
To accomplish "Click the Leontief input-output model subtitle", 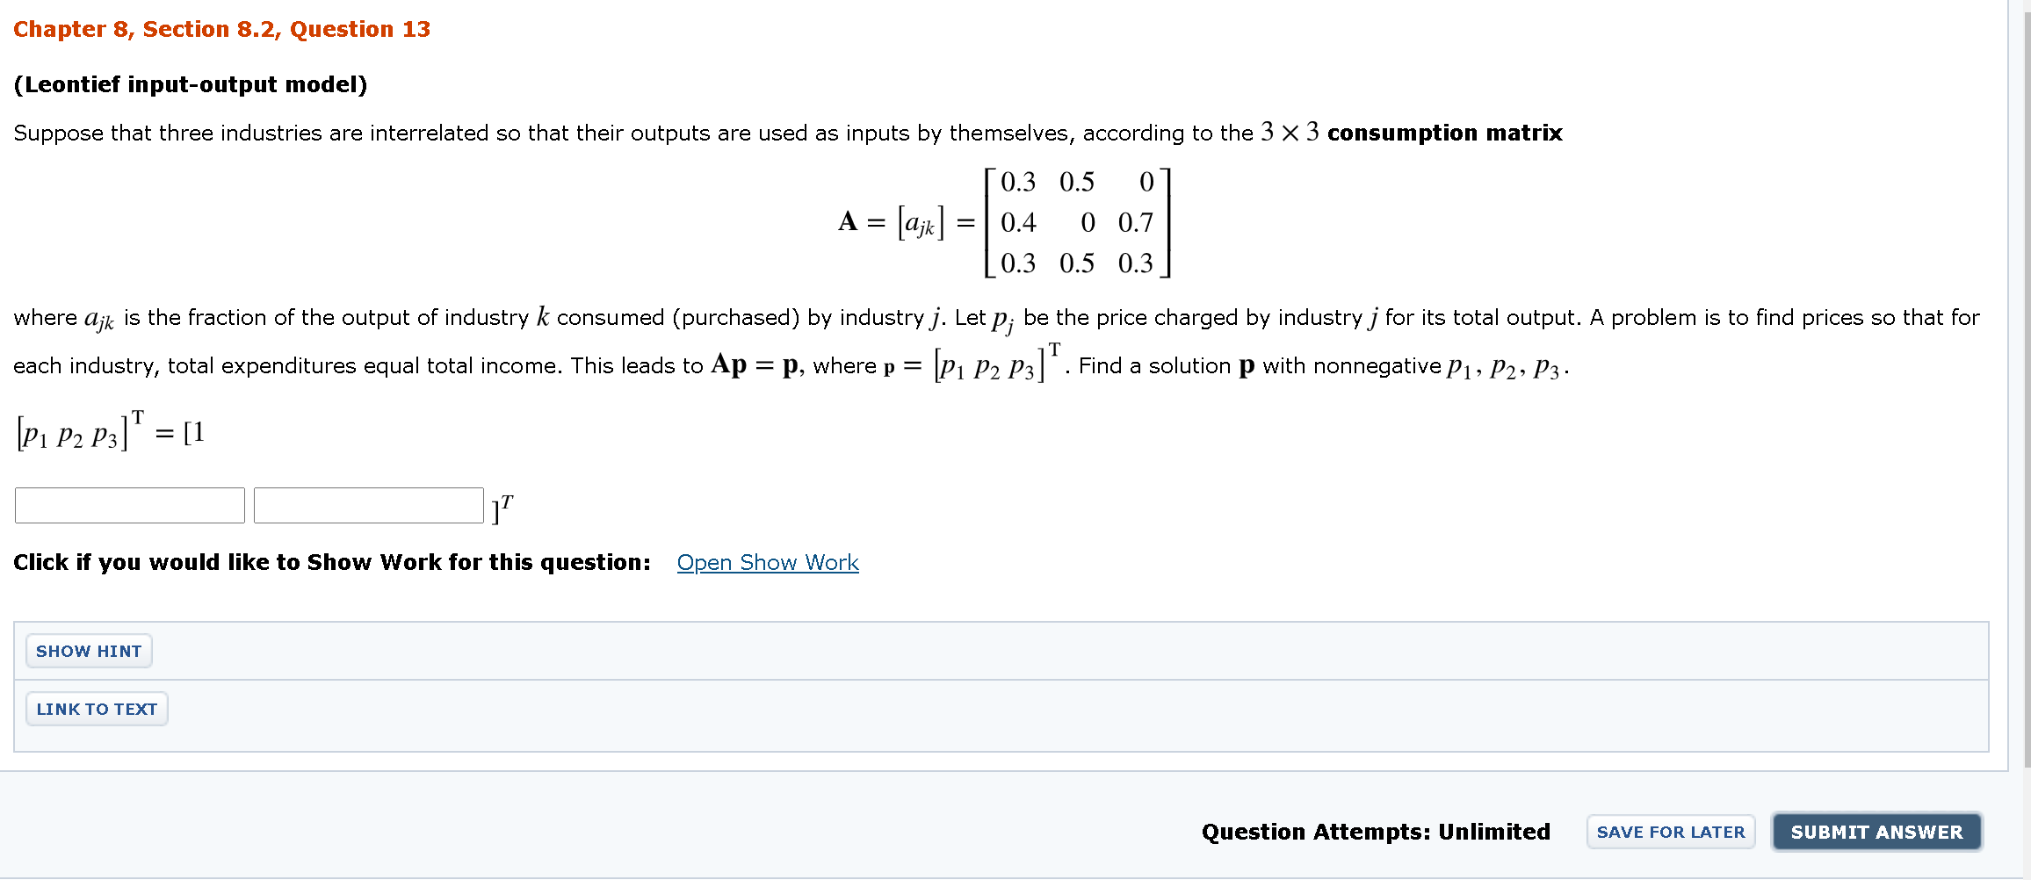I will pos(190,83).
